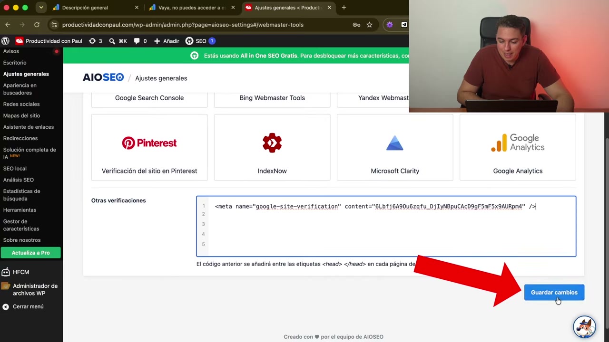
Task: Click inside the Otras verificaciones code editor
Action: (x=386, y=226)
